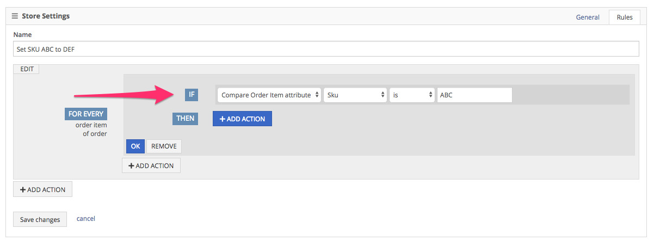Click the cancel link
Screen dimensions: 654x247
click(x=86, y=219)
